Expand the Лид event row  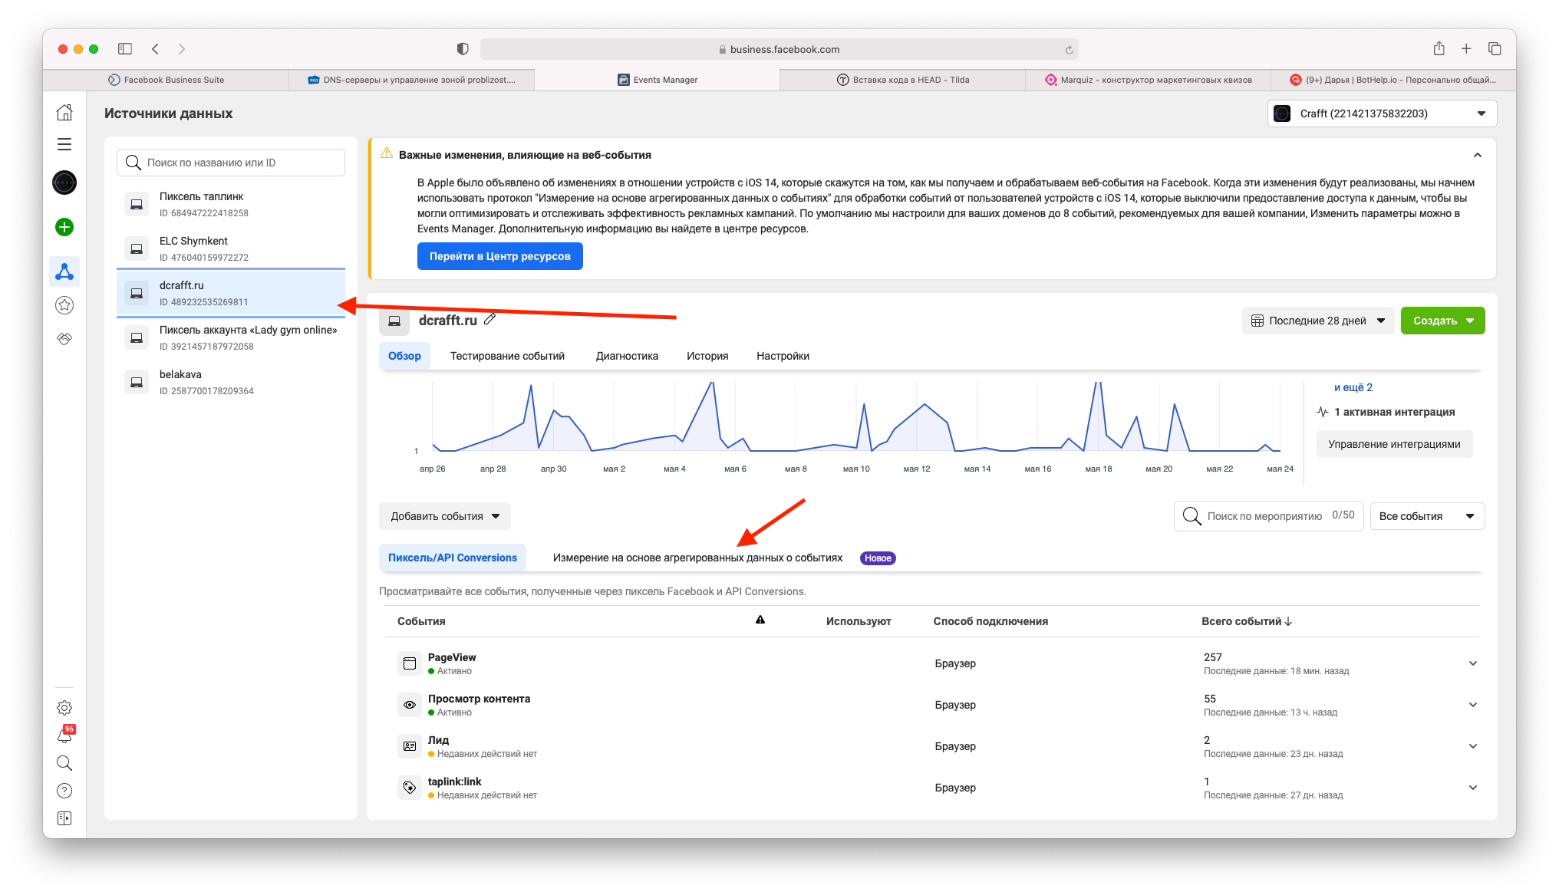1473,746
